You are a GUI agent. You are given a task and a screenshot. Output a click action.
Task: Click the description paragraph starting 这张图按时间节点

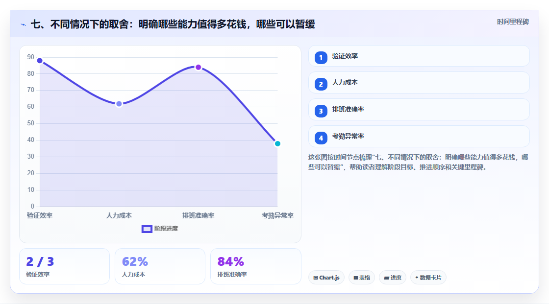pos(418,163)
